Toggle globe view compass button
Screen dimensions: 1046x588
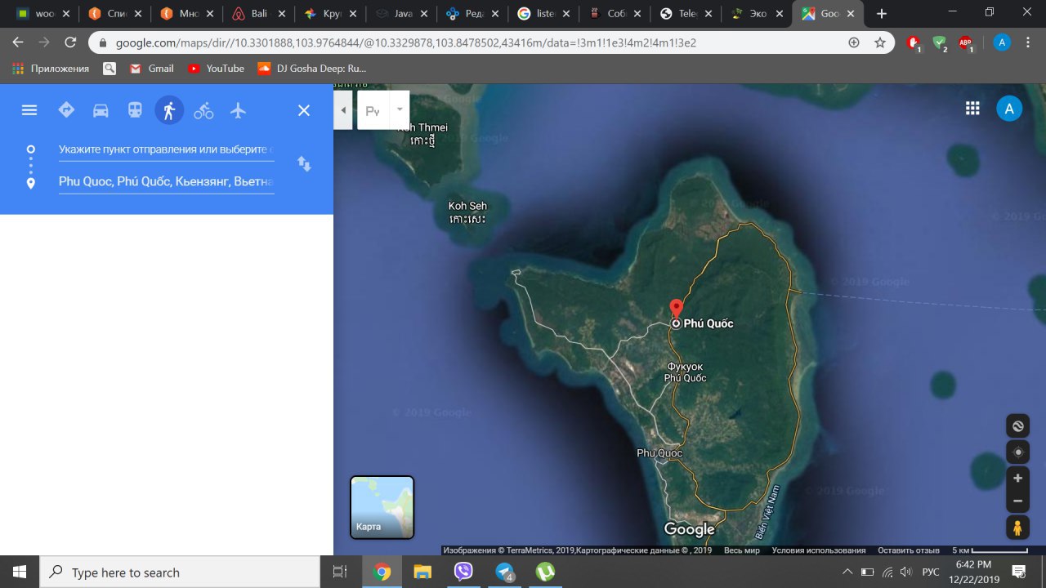click(1017, 425)
